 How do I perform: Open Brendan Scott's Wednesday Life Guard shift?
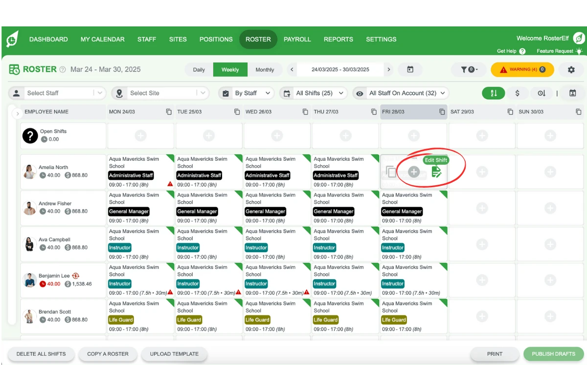277,316
